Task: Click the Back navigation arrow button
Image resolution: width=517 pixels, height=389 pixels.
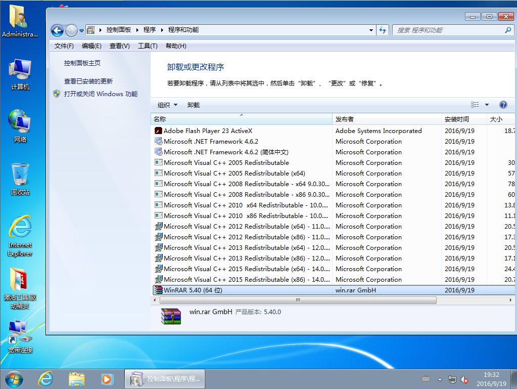Action: pos(57,30)
